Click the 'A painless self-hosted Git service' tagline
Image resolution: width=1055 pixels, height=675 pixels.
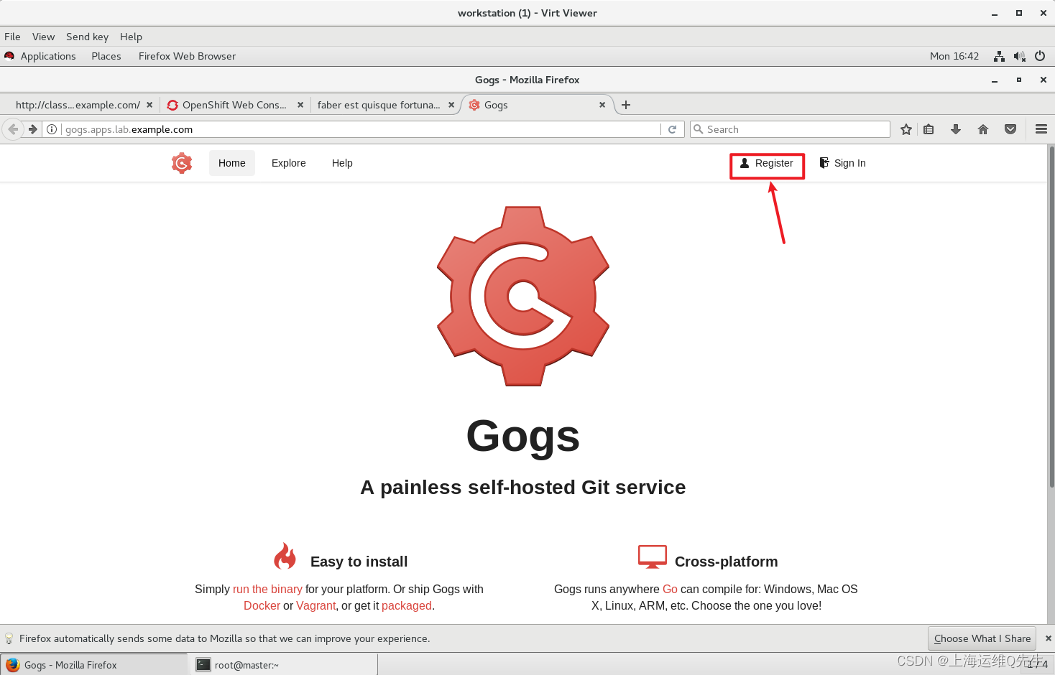pyautogui.click(x=523, y=487)
